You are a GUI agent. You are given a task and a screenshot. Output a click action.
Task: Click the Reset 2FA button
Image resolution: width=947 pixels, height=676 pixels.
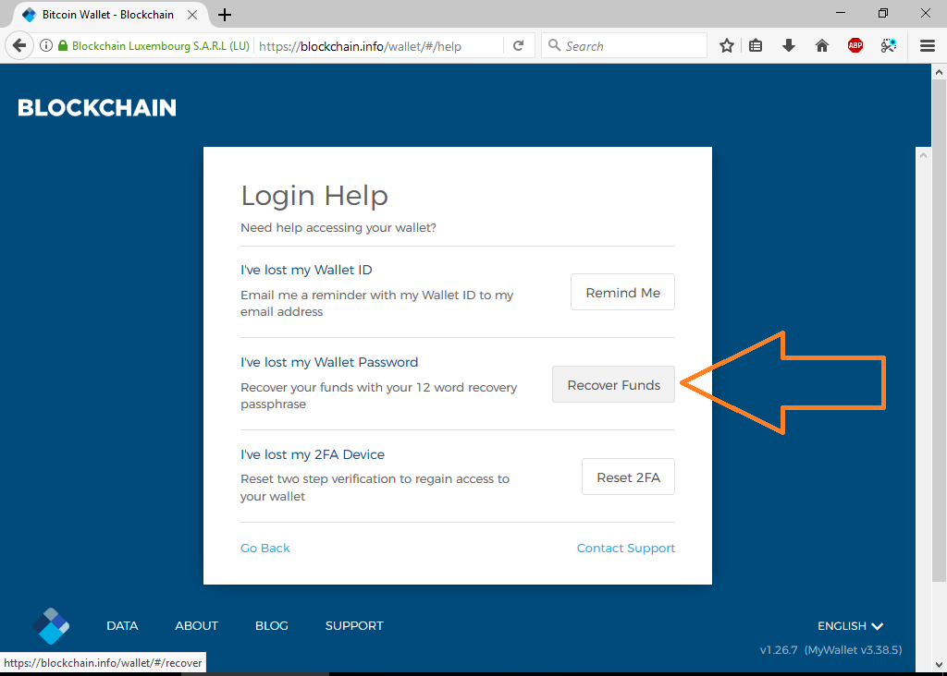628,477
